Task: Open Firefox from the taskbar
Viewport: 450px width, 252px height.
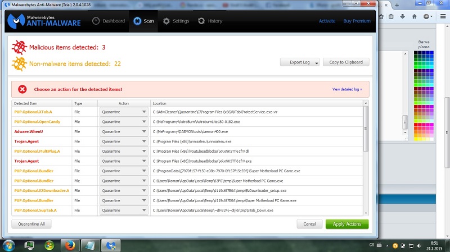Action: click(70, 246)
